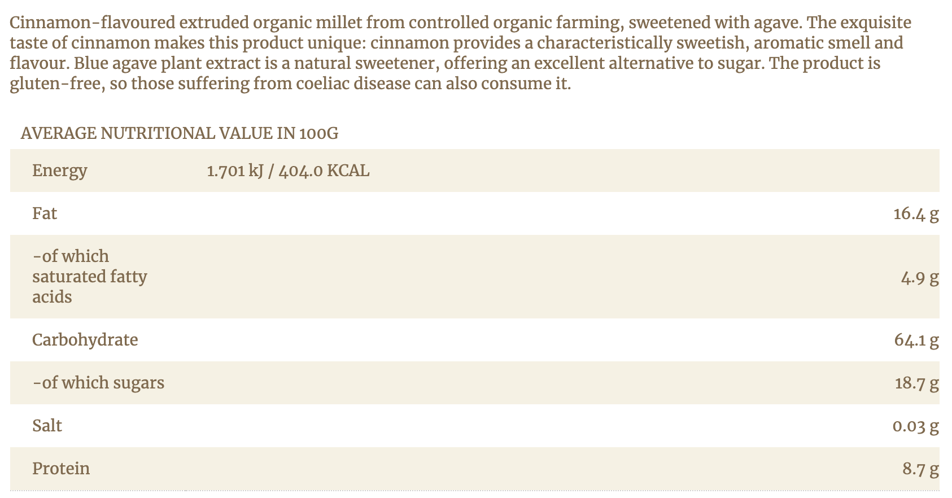
Task: Select the 64.1 g carbohydrate value
Action: point(916,340)
